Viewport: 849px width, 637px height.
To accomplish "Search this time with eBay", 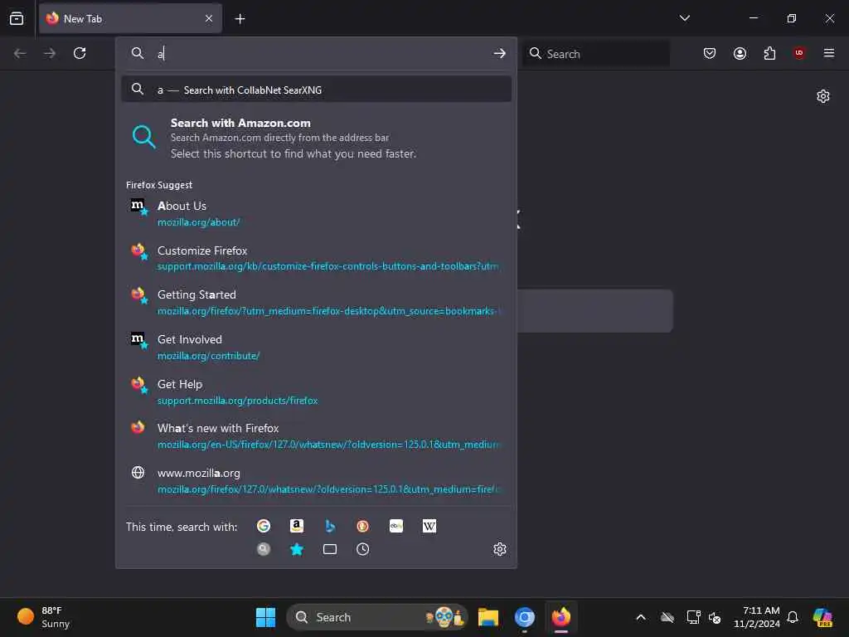I will pyautogui.click(x=395, y=526).
